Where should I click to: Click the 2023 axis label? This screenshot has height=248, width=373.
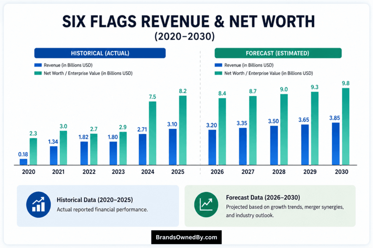118,172
